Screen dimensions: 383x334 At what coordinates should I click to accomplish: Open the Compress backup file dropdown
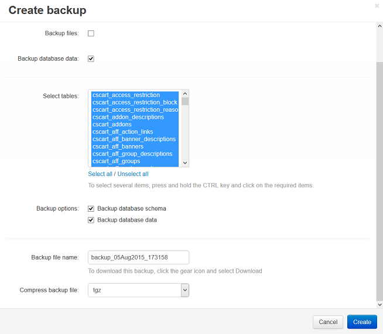138,290
